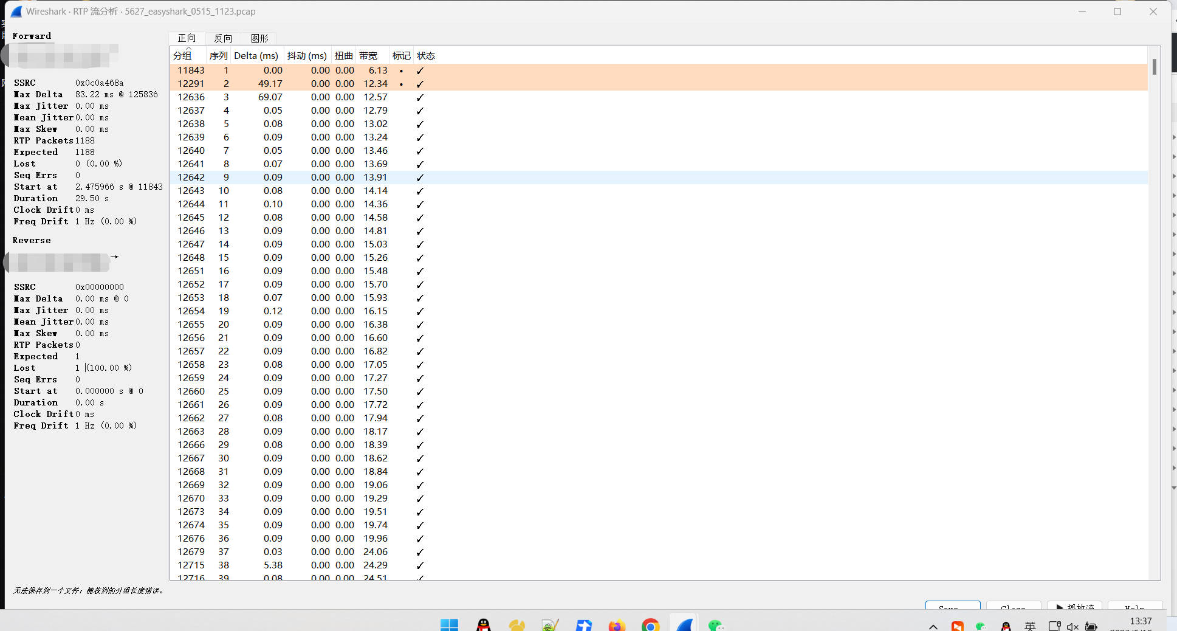This screenshot has height=631, width=1177.
Task: Click the yellow app icon in taskbar
Action: (517, 625)
